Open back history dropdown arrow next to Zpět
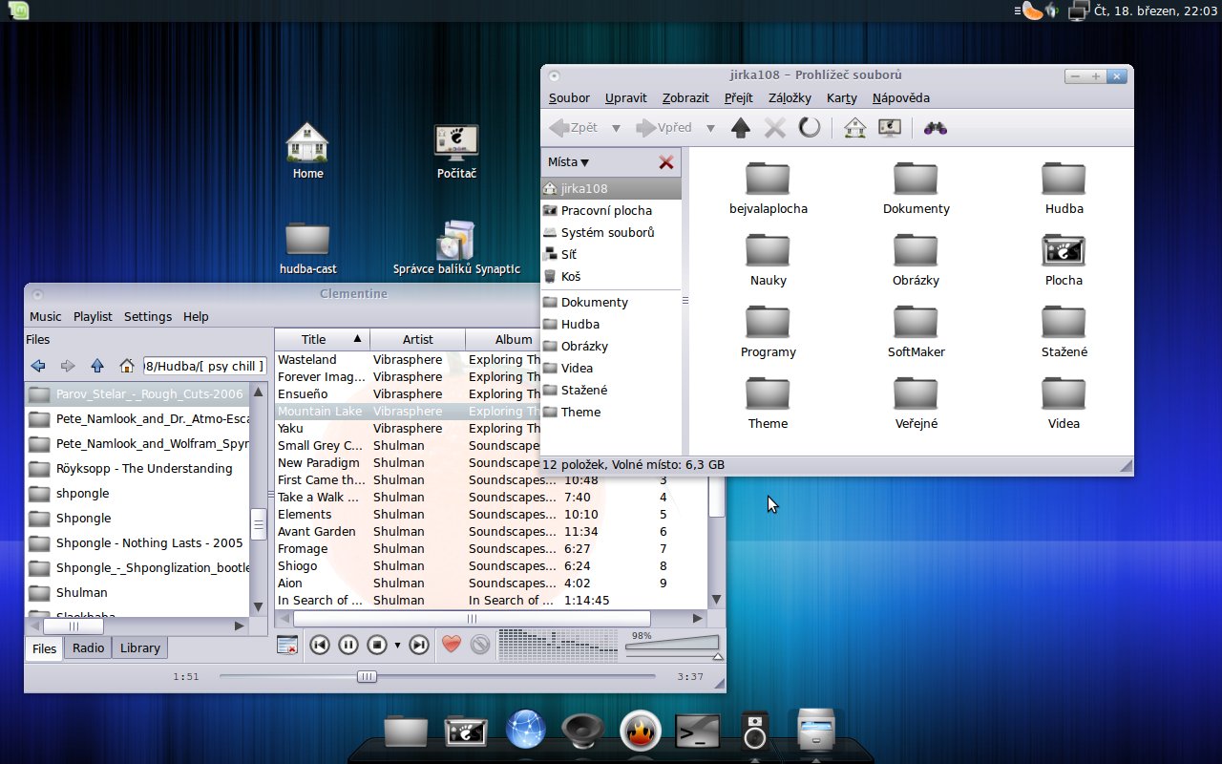The height and width of the screenshot is (764, 1222). click(616, 128)
